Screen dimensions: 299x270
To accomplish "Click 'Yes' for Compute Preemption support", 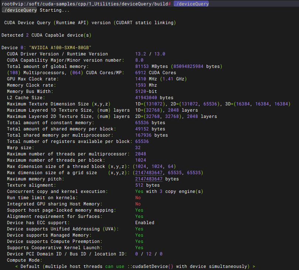I will pyautogui.click(x=139, y=242).
